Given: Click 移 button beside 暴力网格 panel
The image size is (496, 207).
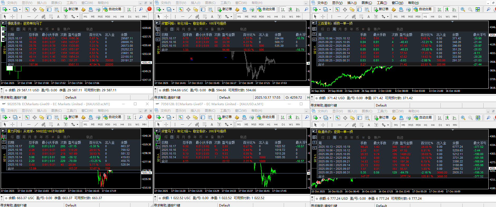Looking at the screenshot, I should [x=4, y=137].
